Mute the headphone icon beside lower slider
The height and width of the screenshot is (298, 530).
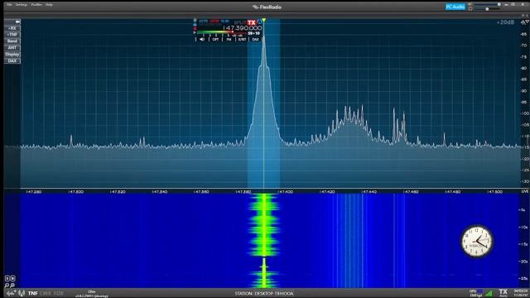[x=470, y=9]
